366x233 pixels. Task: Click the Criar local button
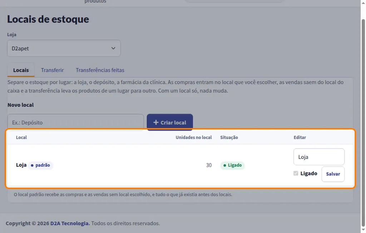coord(170,123)
